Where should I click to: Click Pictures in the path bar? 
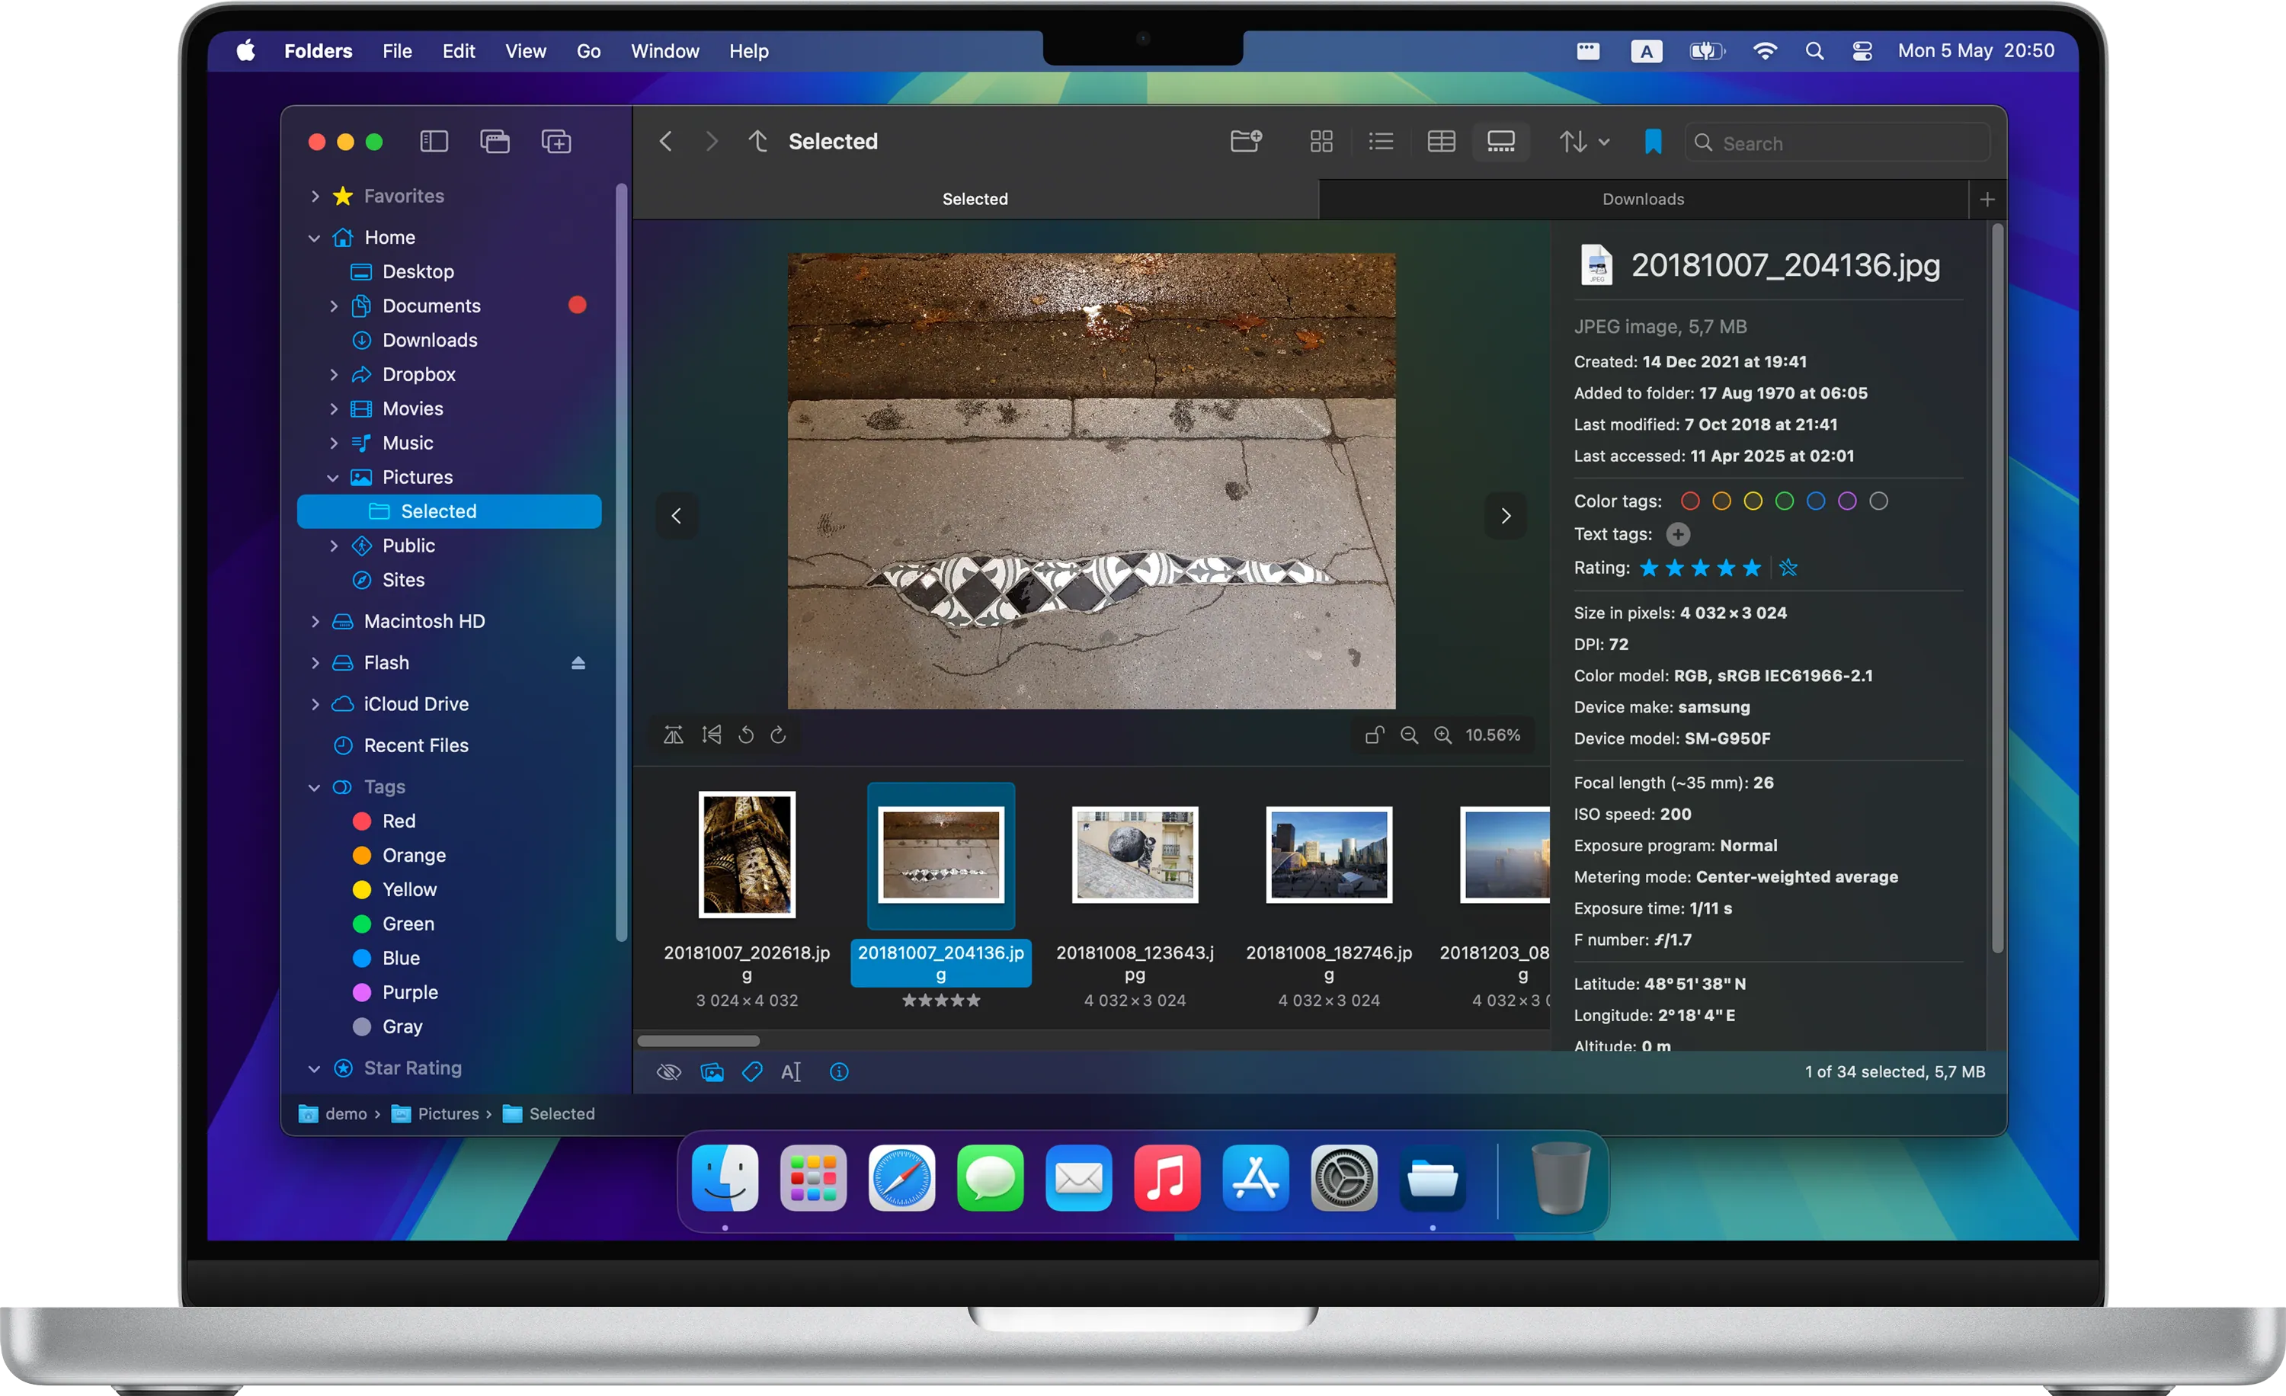[447, 1114]
